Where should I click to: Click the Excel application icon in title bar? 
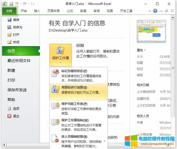4,4
